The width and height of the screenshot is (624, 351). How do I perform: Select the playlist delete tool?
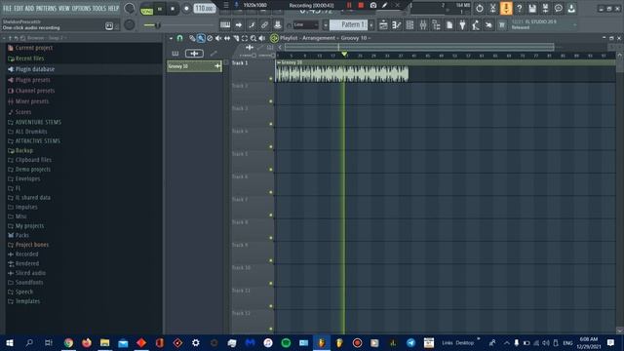210,38
